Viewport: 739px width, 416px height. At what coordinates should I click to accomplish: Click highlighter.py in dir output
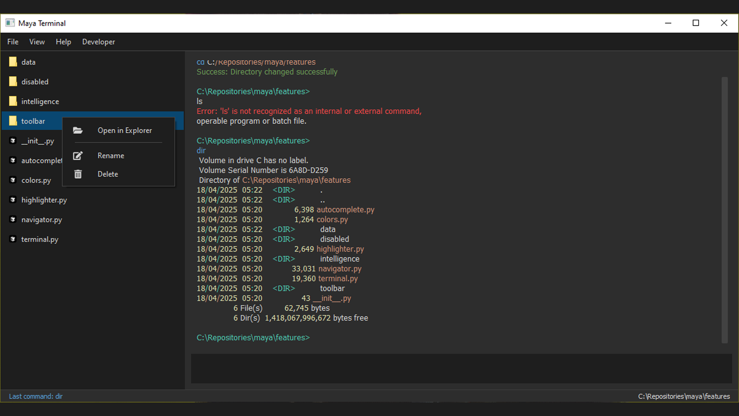340,249
